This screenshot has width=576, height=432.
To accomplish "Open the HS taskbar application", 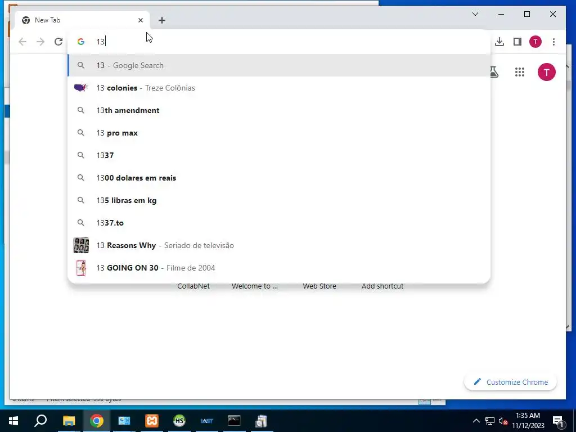I will pos(179,421).
